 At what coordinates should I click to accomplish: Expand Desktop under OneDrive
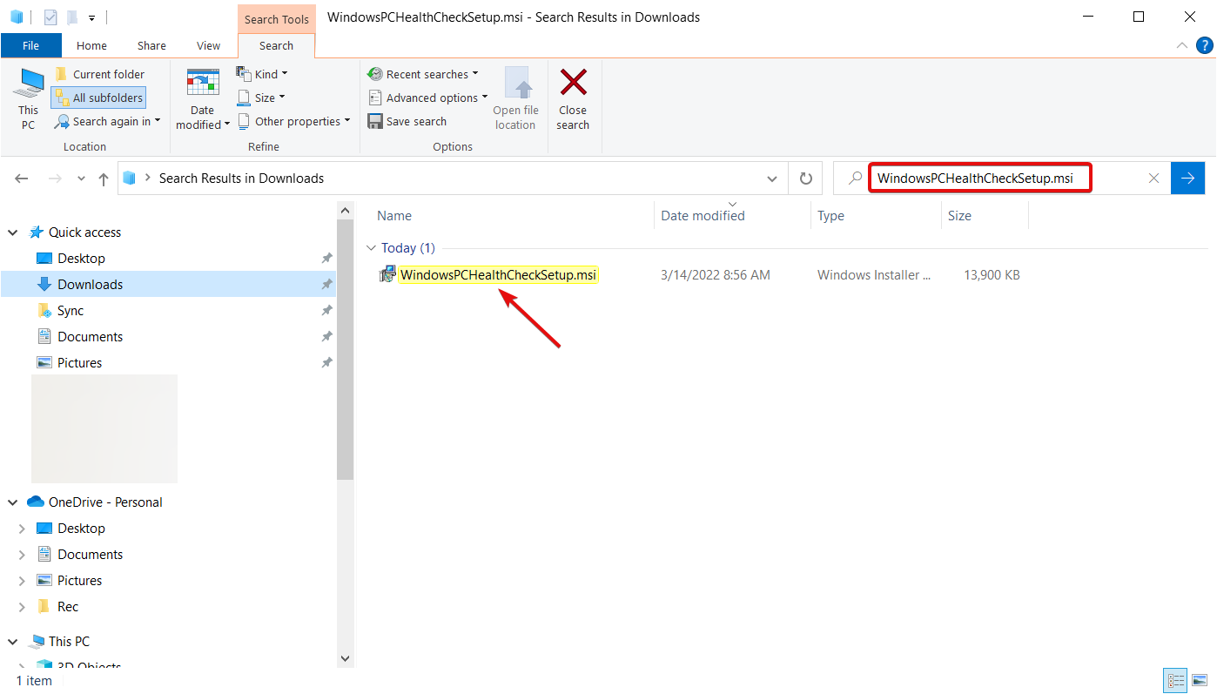pos(23,529)
